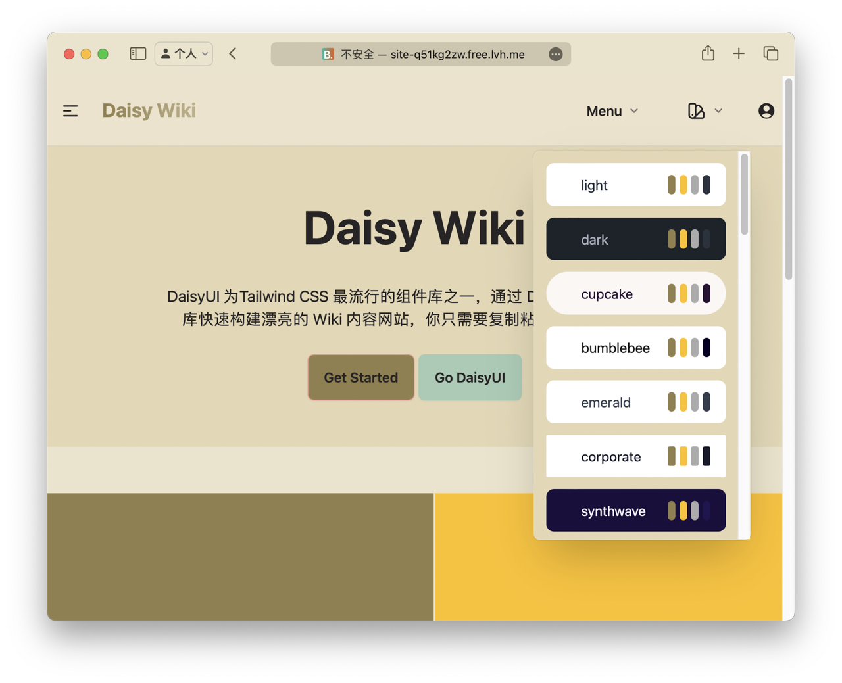Click the page vertical scrollbar
Viewport: 842px width, 683px height.
[x=788, y=179]
